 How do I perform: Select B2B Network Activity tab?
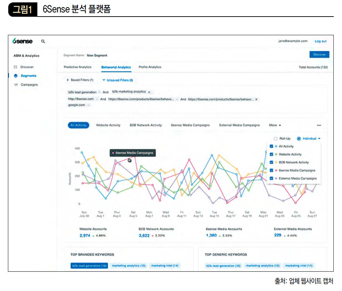click(146, 125)
